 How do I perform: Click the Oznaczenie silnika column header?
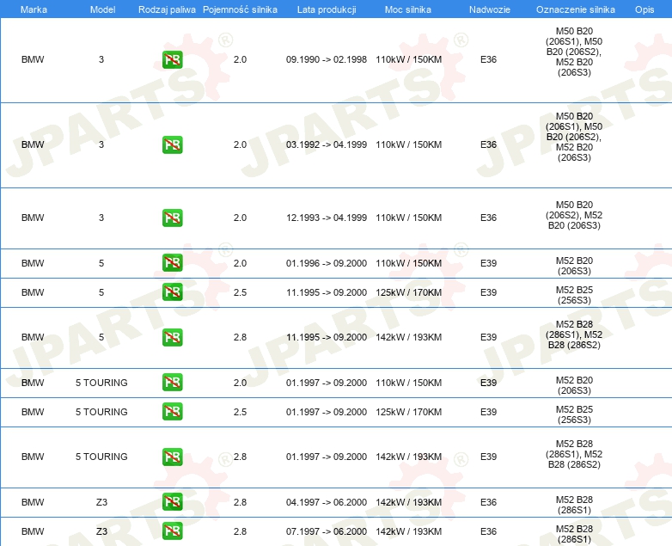click(x=576, y=9)
